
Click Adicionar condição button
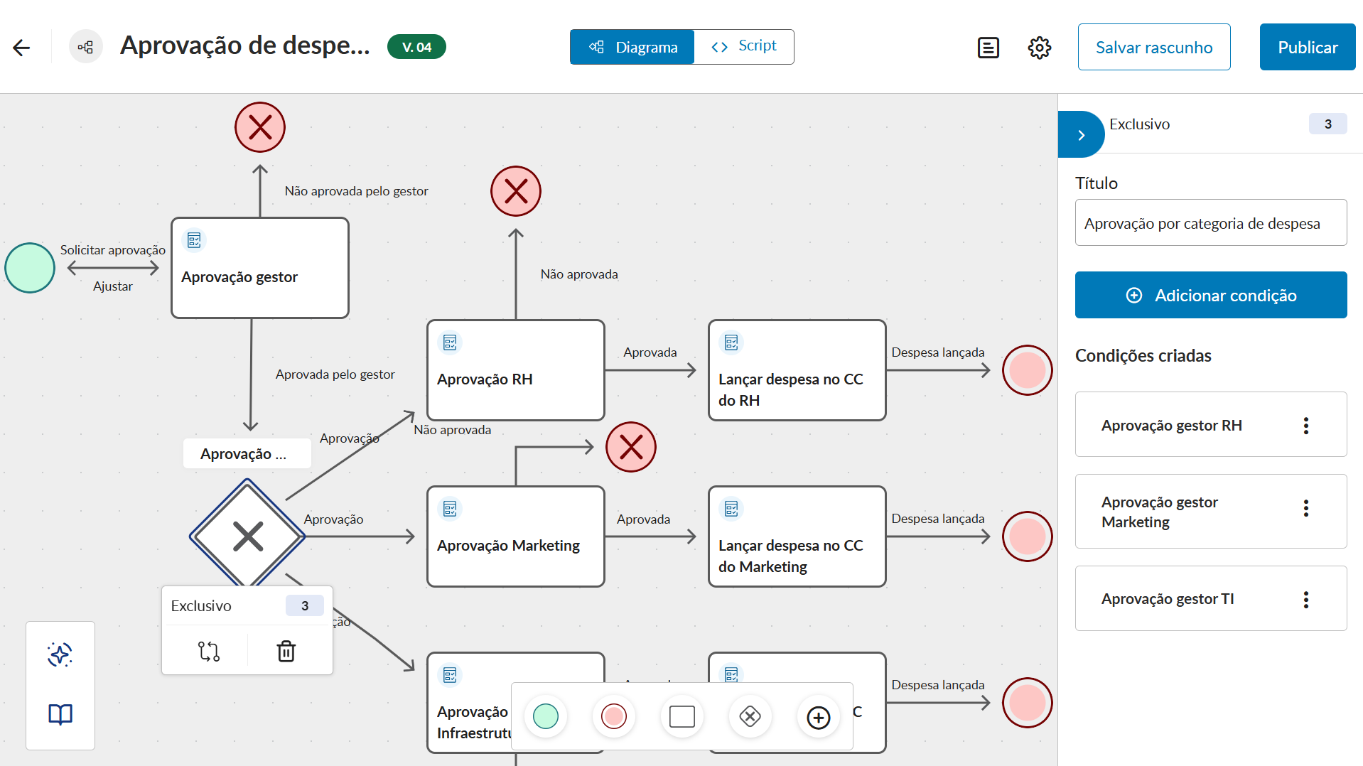point(1210,295)
